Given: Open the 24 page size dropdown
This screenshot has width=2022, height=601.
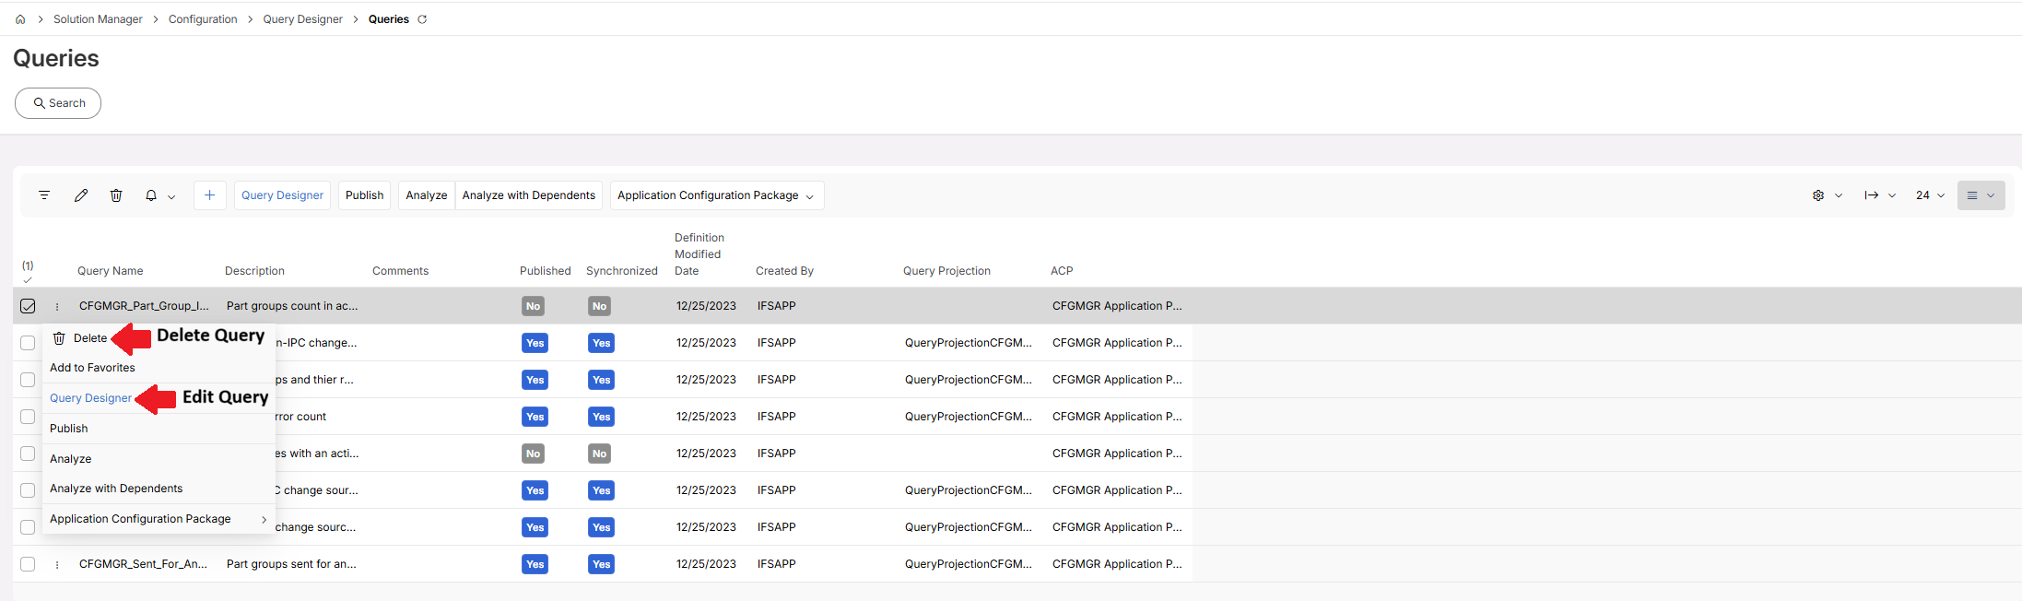Looking at the screenshot, I should click(x=1930, y=195).
